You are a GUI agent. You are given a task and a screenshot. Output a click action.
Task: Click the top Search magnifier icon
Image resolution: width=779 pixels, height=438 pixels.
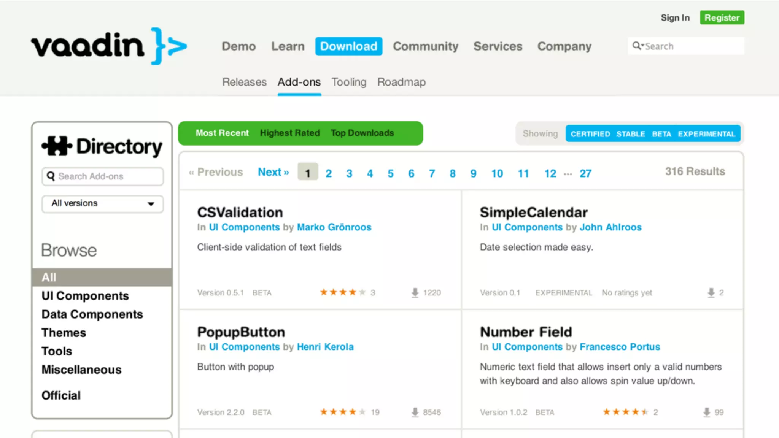pos(637,46)
